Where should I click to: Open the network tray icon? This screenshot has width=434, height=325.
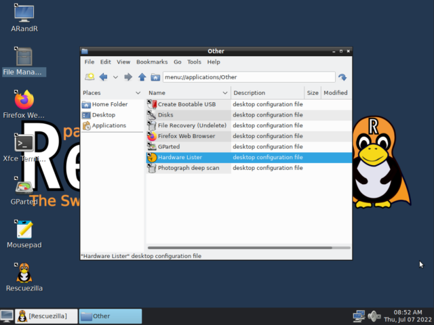pos(359,316)
